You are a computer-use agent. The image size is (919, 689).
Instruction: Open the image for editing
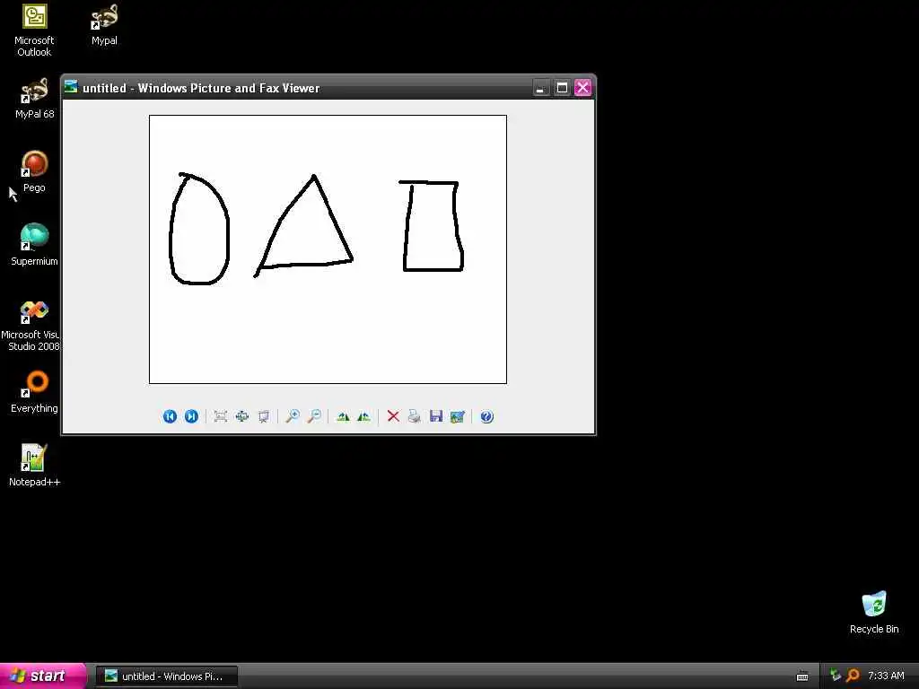click(458, 416)
